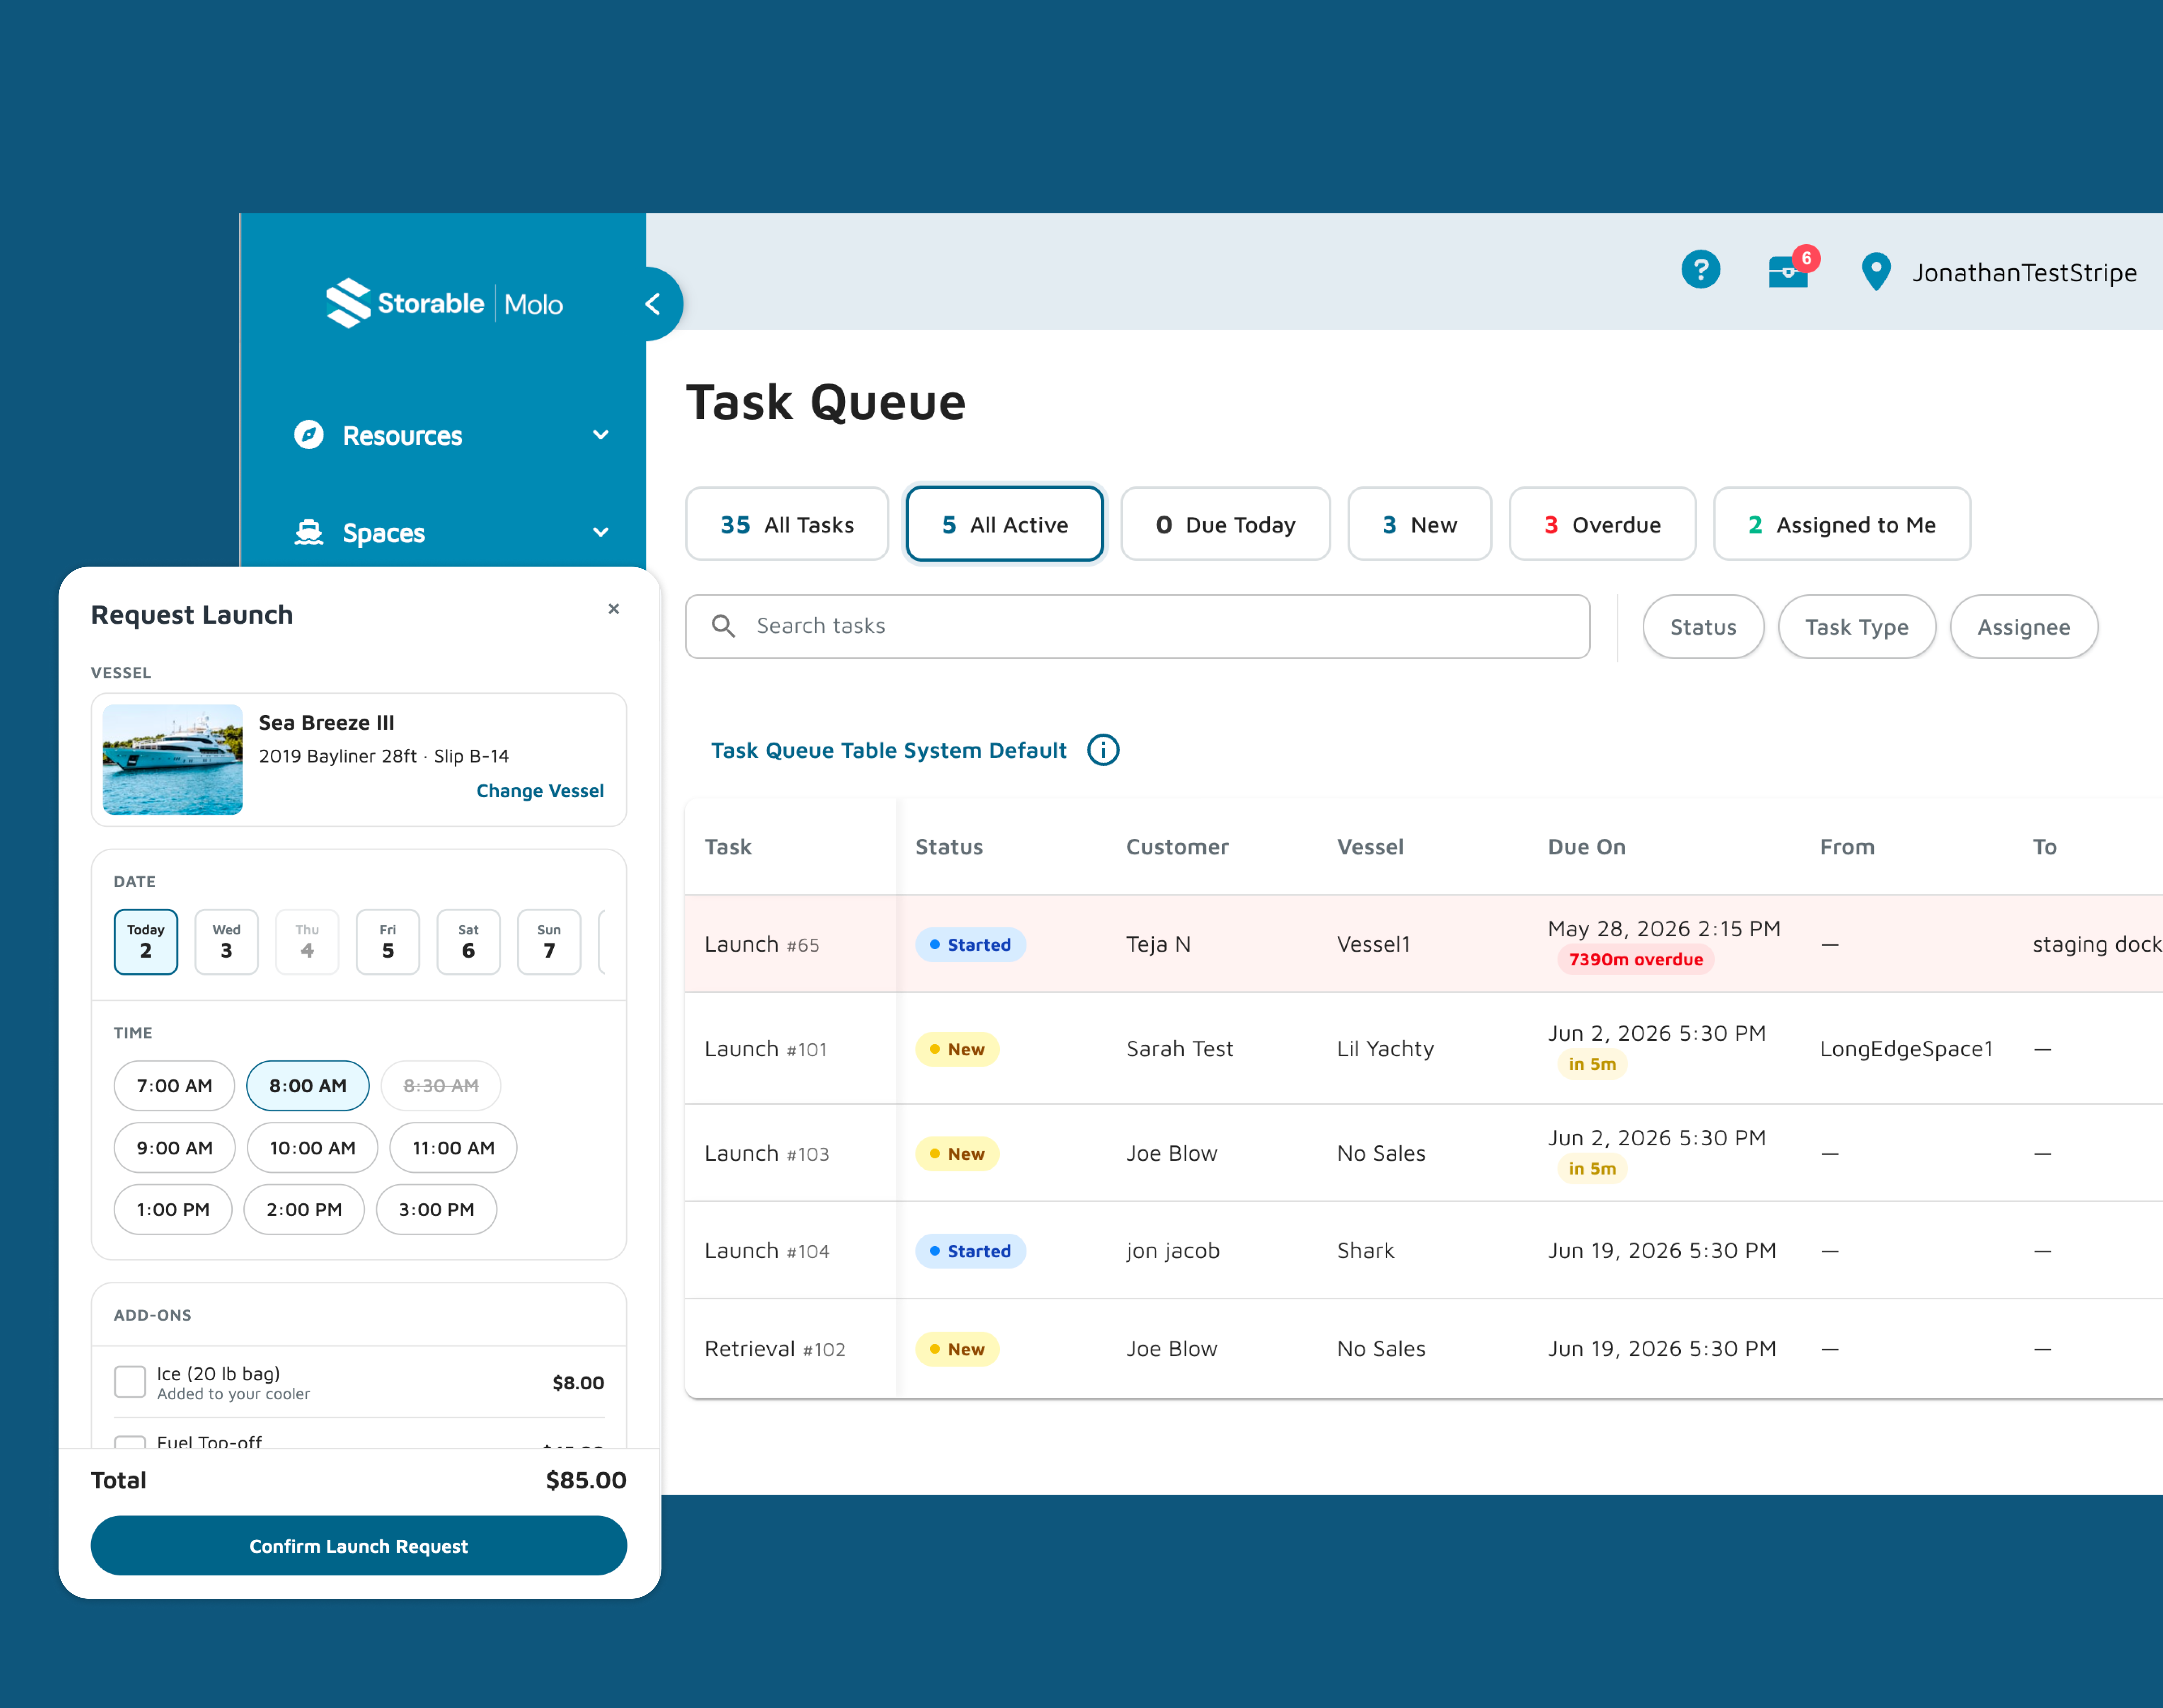2163x1708 pixels.
Task: Expand the Spaces menu chevron
Action: pyautogui.click(x=601, y=532)
